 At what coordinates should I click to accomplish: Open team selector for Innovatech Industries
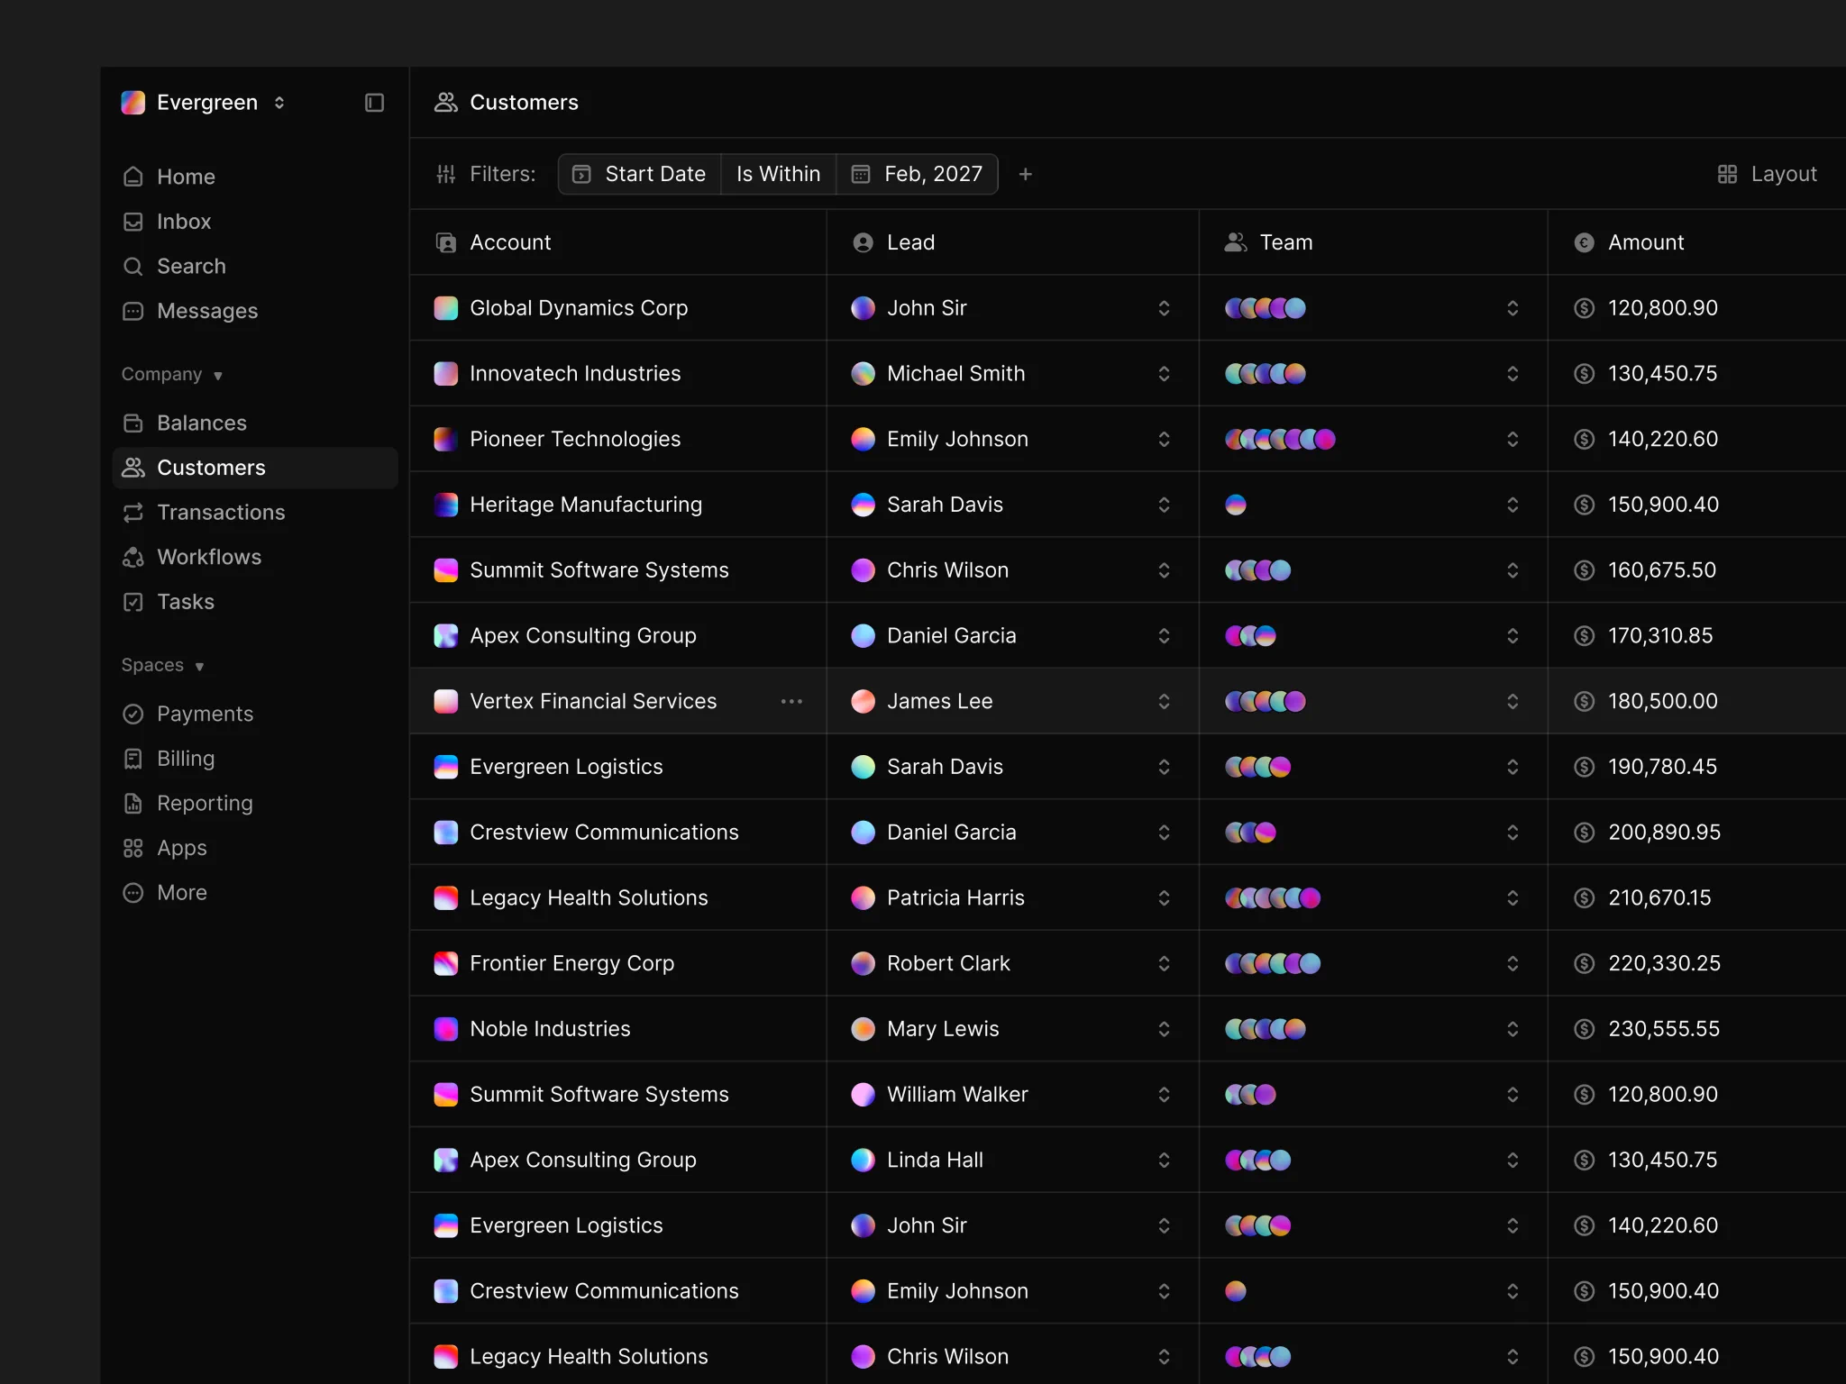1512,373
